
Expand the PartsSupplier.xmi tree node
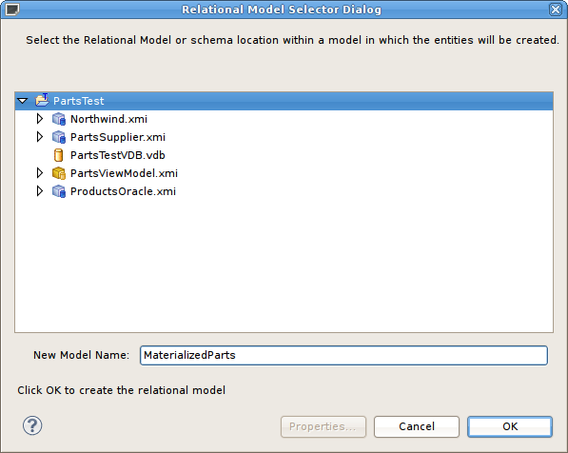pyautogui.click(x=40, y=137)
